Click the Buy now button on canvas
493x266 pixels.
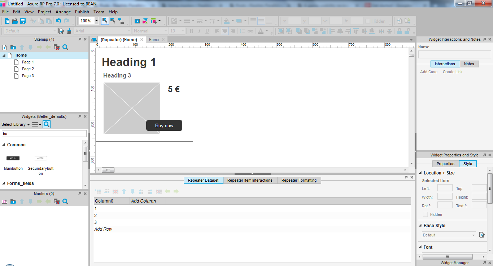[164, 125]
